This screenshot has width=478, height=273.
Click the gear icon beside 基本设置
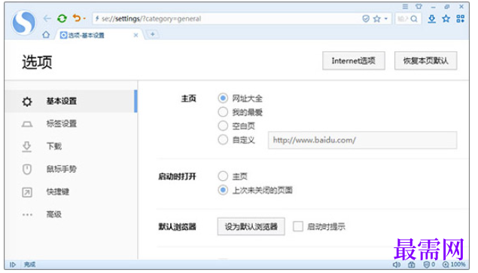[x=27, y=101]
